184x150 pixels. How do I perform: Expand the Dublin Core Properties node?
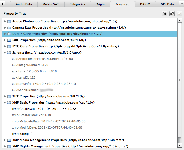pos(5,34)
